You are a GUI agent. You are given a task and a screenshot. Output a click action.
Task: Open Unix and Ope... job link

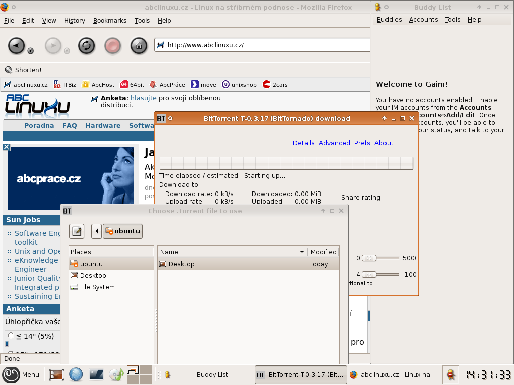[x=37, y=251]
